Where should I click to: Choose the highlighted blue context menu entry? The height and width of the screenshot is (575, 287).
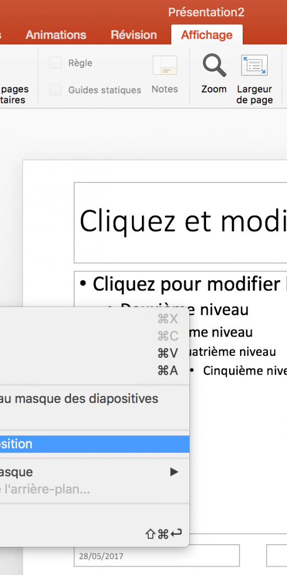point(94,444)
